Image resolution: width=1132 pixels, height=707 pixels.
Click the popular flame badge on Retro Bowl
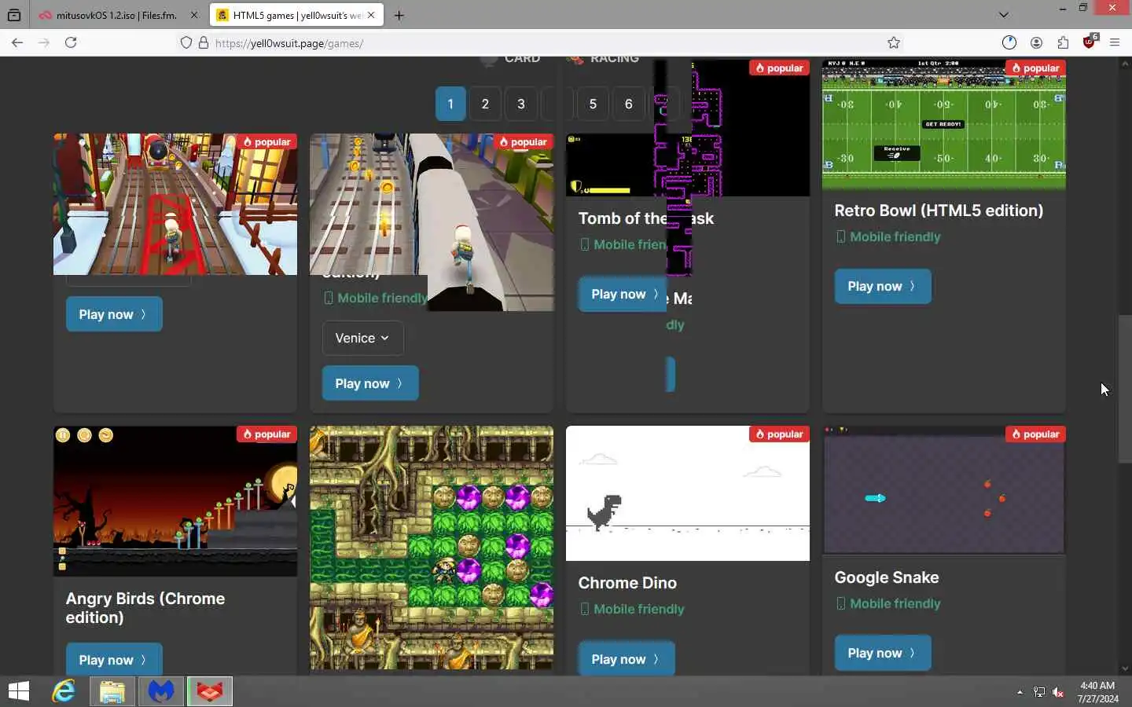pyautogui.click(x=1035, y=68)
